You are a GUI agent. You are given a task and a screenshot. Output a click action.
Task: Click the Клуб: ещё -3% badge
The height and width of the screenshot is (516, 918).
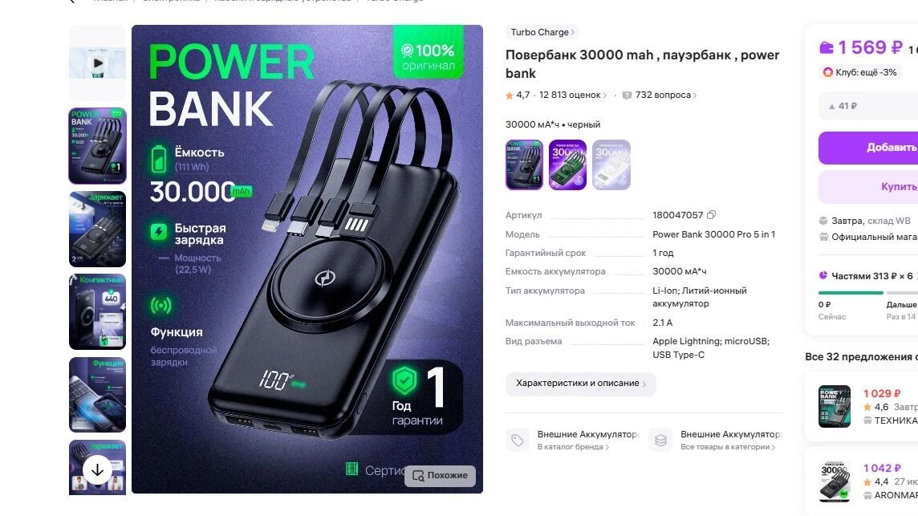[859, 73]
